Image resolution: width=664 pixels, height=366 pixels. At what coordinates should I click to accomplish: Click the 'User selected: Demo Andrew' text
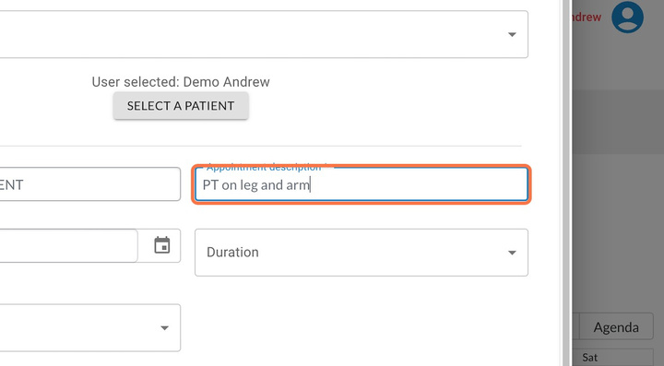coord(181,82)
